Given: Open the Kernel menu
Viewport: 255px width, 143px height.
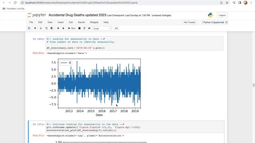Looking at the screenshot, I should [81, 22].
